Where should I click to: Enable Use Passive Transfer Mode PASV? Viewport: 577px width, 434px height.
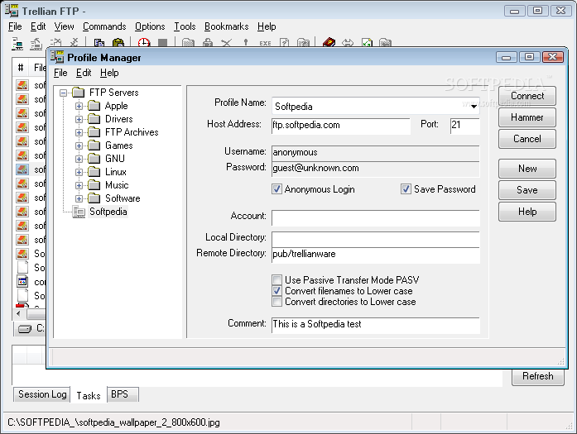coord(276,279)
